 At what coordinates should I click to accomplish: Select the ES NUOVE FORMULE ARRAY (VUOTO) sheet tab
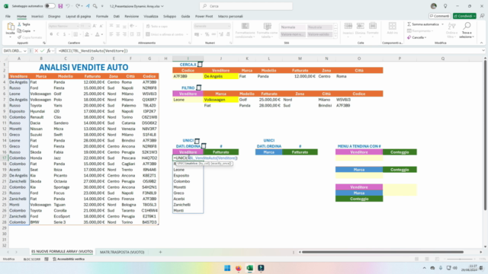click(62, 252)
